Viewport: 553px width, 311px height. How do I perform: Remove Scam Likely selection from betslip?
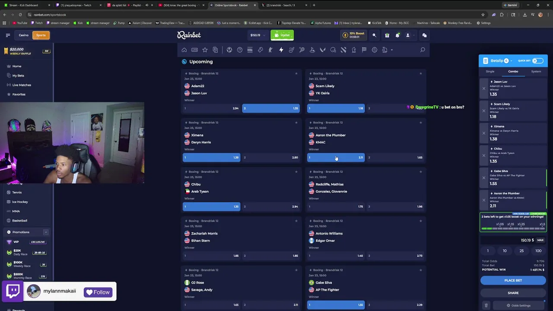pyautogui.click(x=484, y=111)
